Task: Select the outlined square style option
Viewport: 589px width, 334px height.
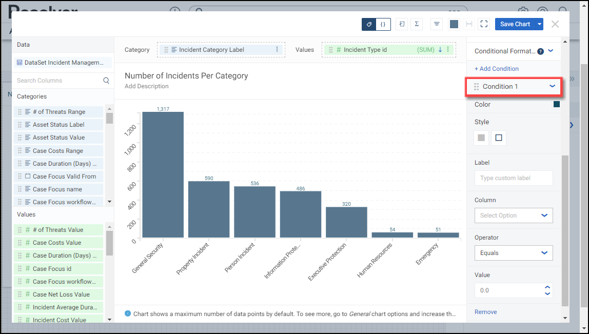Action: [499, 137]
